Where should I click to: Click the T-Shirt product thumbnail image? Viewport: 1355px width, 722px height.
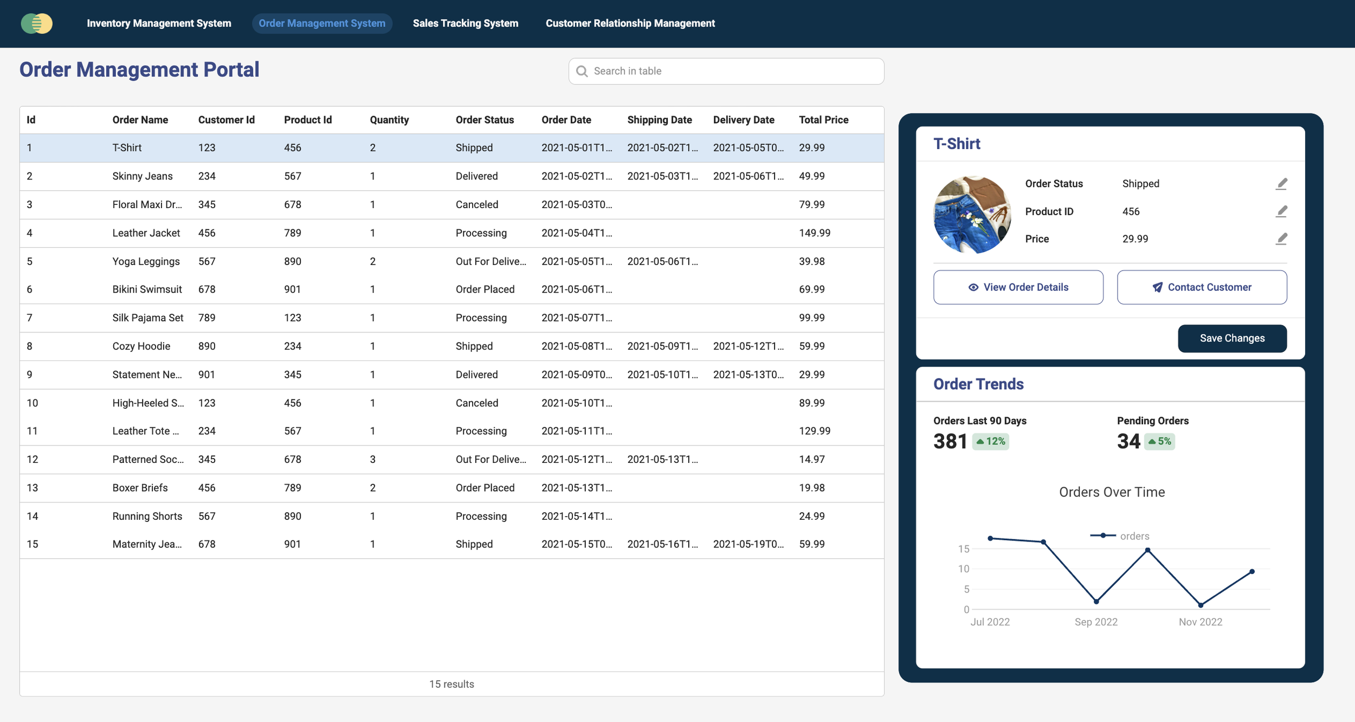(x=972, y=215)
